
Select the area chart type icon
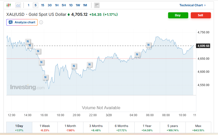tap(18, 5)
